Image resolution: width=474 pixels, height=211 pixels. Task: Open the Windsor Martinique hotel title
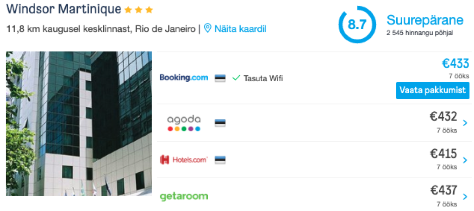pyautogui.click(x=64, y=9)
